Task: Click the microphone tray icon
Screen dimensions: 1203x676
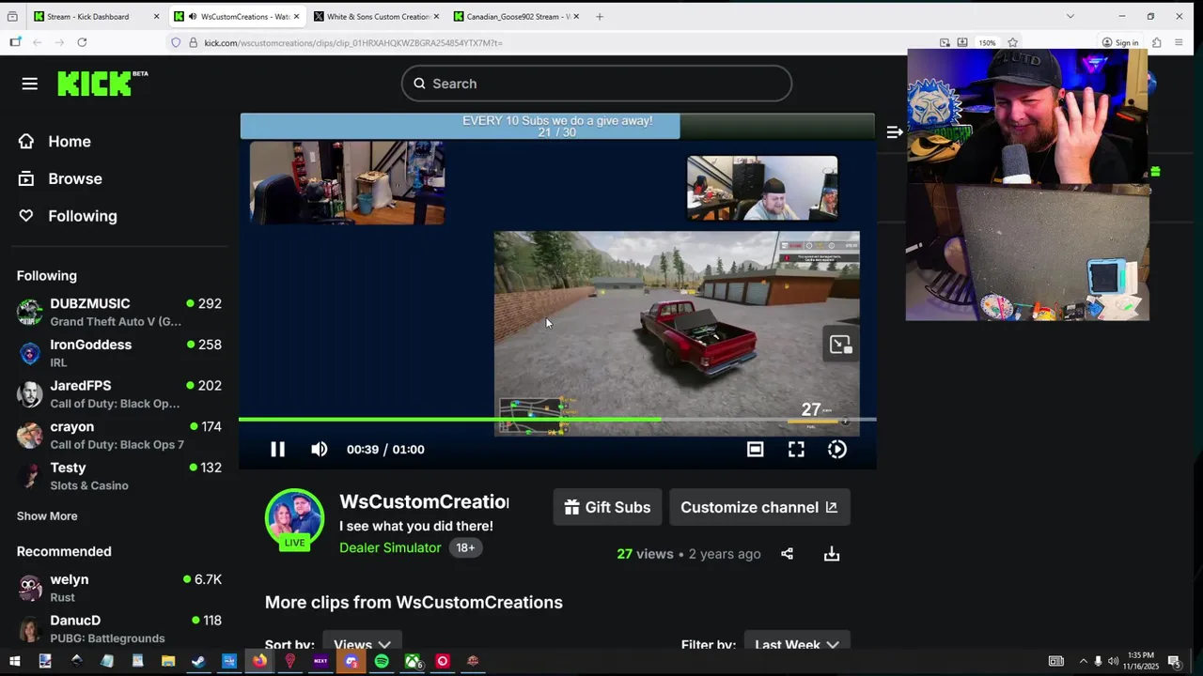Action: coord(1098,661)
